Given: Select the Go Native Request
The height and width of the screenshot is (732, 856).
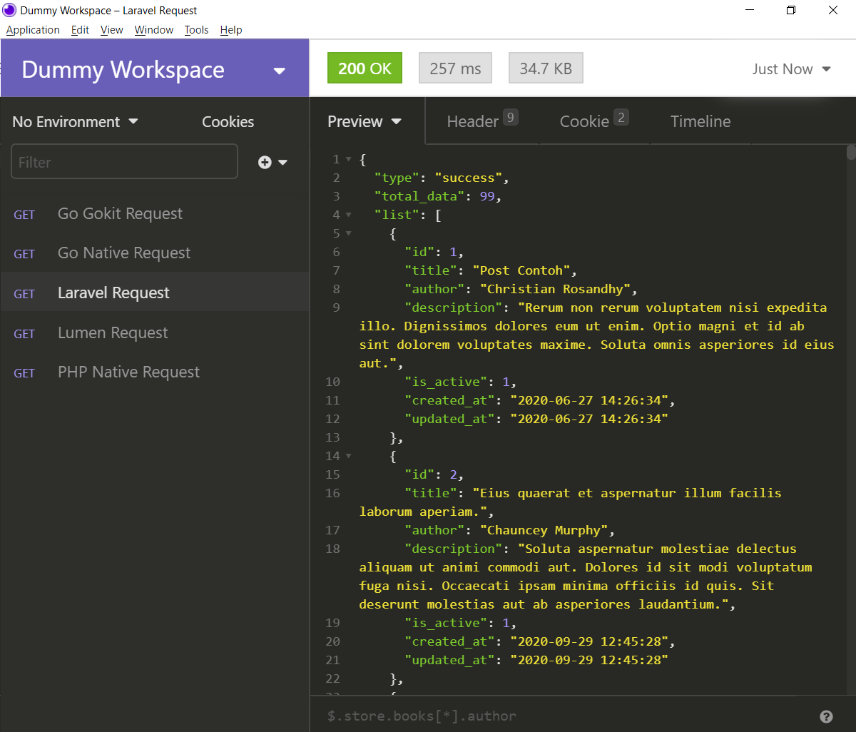Looking at the screenshot, I should [x=155, y=253].
